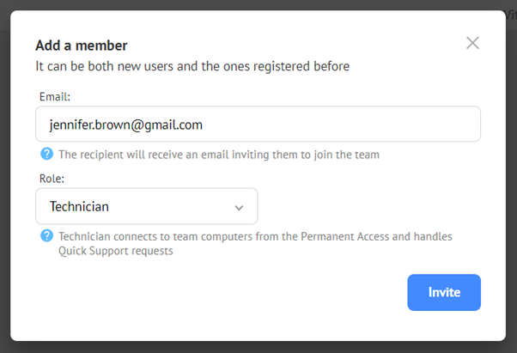Viewport: 517px width, 353px height.
Task: Click the dimmed header strip above the dialog
Action: click(x=258, y=4)
